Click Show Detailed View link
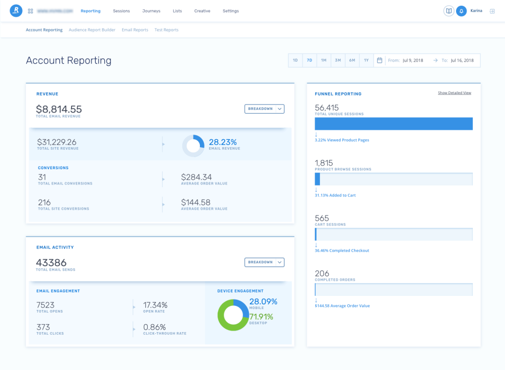The image size is (505, 370). pyautogui.click(x=454, y=93)
